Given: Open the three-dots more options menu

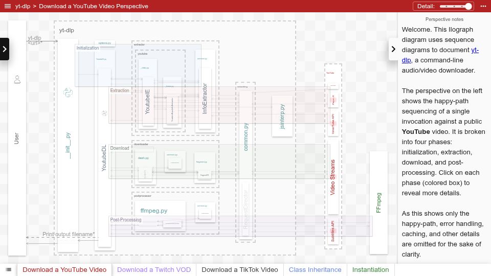Looking at the screenshot, I should tap(483, 6).
